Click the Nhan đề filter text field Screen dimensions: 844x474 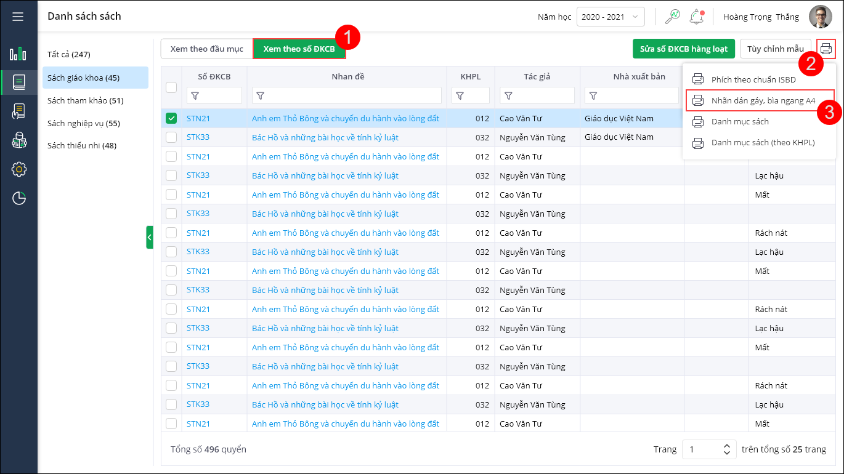[x=347, y=95]
